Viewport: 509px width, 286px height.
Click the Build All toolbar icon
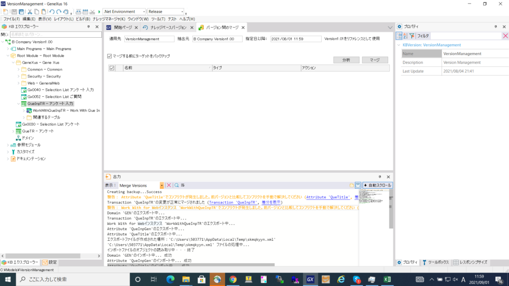click(78, 12)
